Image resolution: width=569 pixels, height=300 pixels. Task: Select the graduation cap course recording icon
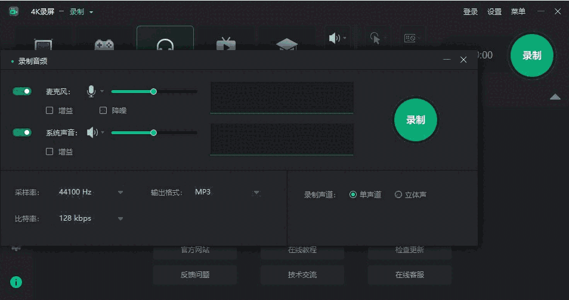(x=287, y=44)
